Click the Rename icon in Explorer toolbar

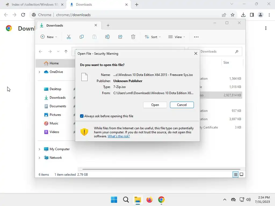(107, 37)
